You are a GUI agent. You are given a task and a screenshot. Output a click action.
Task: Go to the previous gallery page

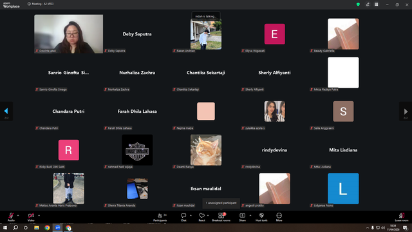pyautogui.click(x=6, y=111)
